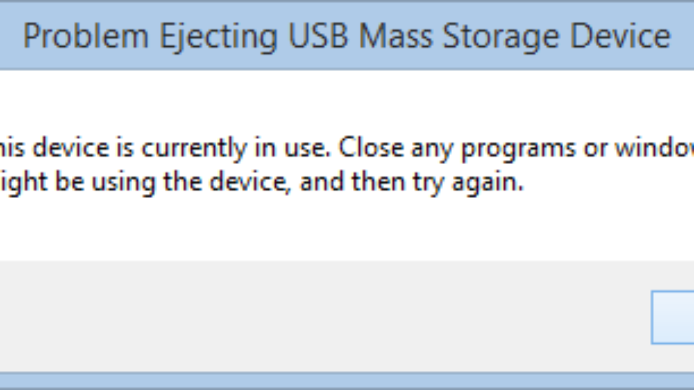Click the highlighted button in the dialog footer
The width and height of the screenshot is (694, 390).
pos(674,317)
